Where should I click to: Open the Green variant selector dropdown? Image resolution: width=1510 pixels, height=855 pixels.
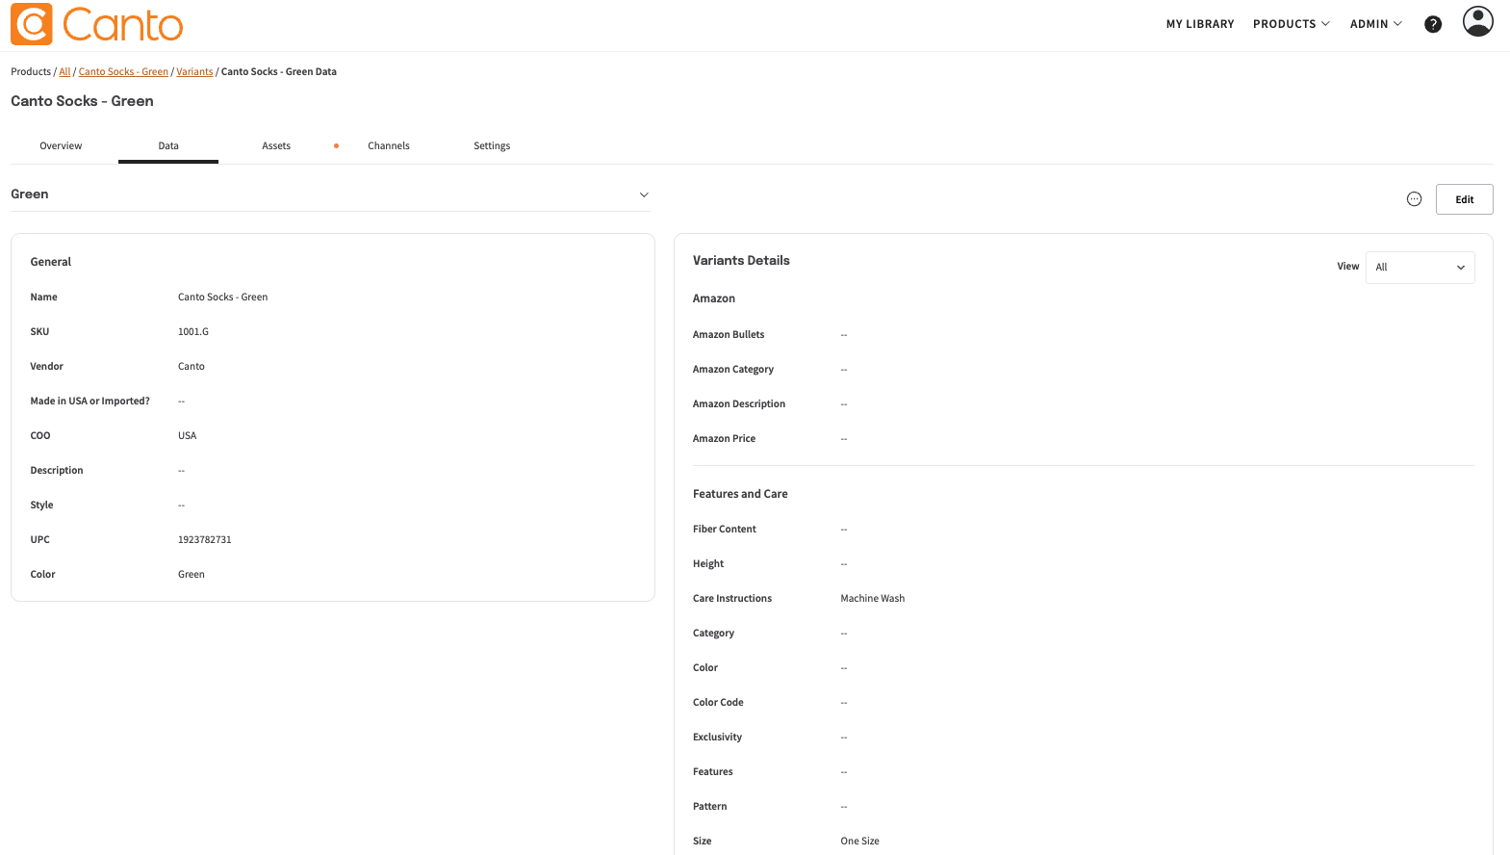(x=330, y=194)
